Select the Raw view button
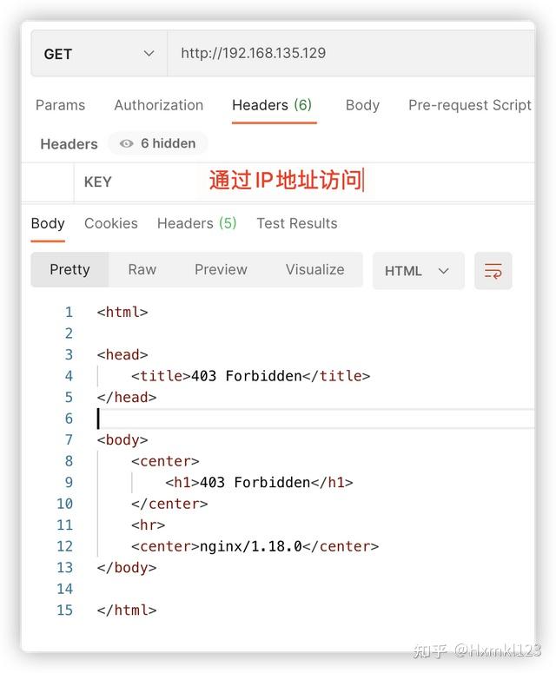This screenshot has width=556, height=673. 142,269
